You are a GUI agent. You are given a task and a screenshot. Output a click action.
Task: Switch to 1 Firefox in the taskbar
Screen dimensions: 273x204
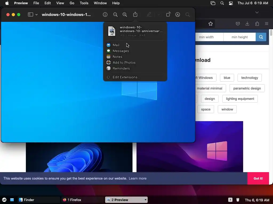[83, 200]
